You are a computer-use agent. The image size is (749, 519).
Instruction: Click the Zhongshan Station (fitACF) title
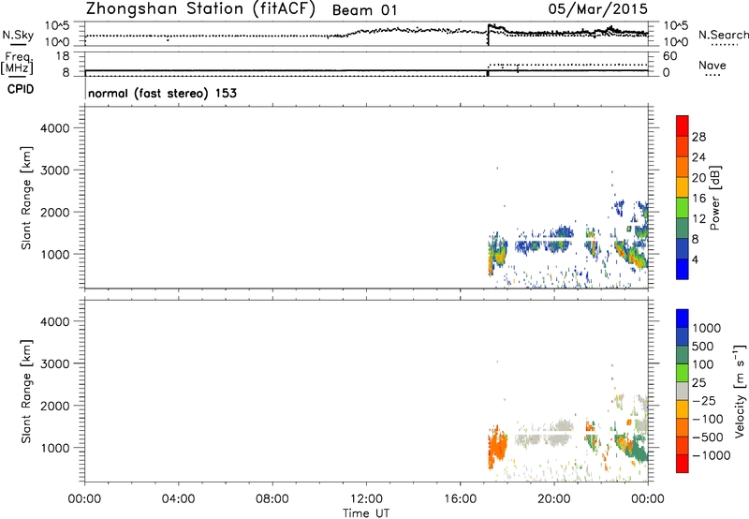click(200, 8)
